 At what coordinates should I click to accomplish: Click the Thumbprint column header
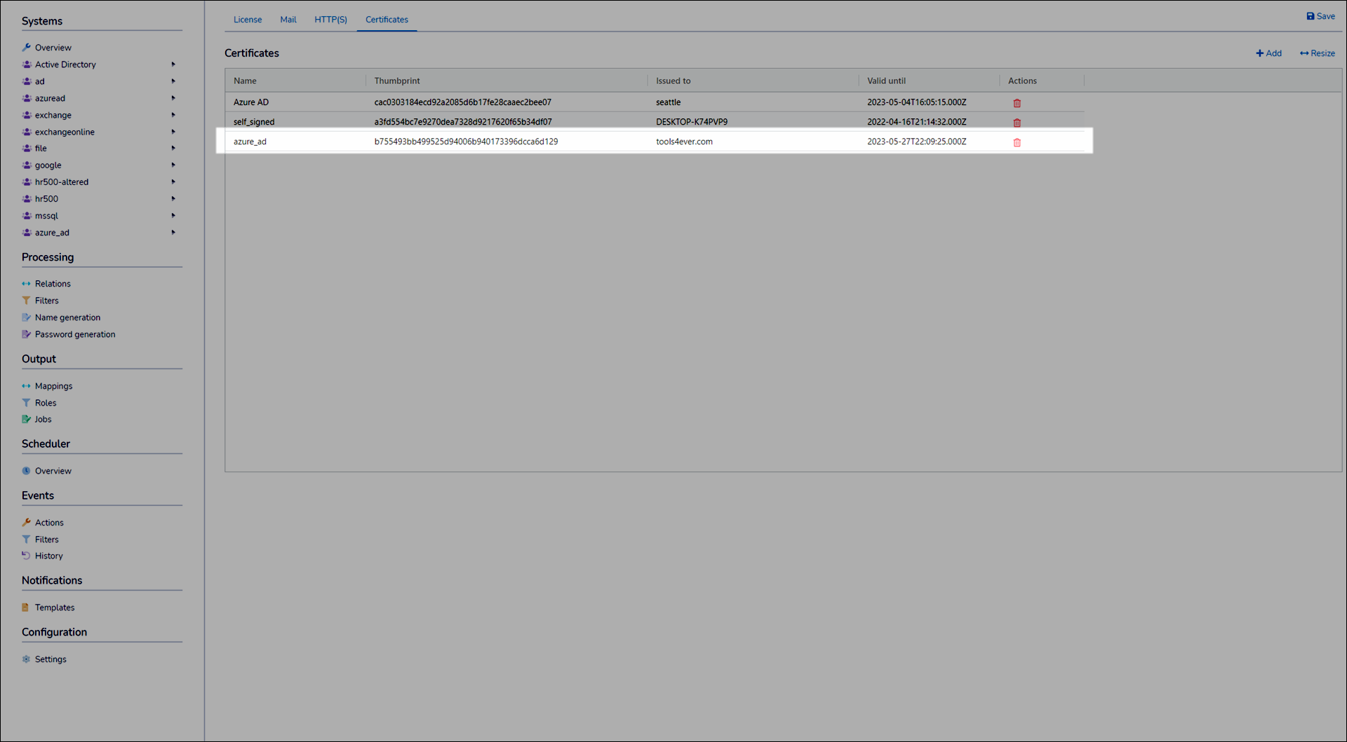(397, 81)
